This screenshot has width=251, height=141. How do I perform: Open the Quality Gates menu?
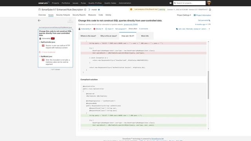point(110,3)
